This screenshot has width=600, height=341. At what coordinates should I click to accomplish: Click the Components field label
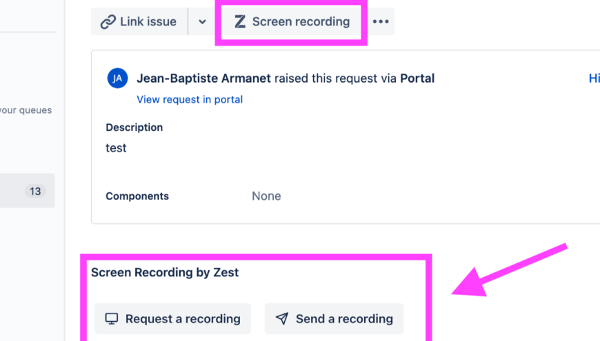click(x=137, y=196)
